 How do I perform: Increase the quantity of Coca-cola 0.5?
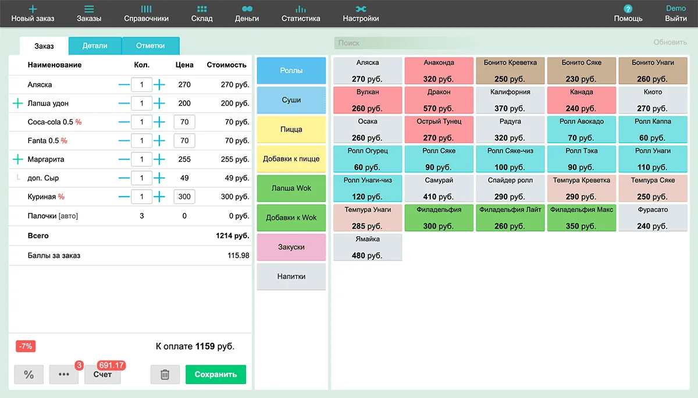click(x=159, y=122)
